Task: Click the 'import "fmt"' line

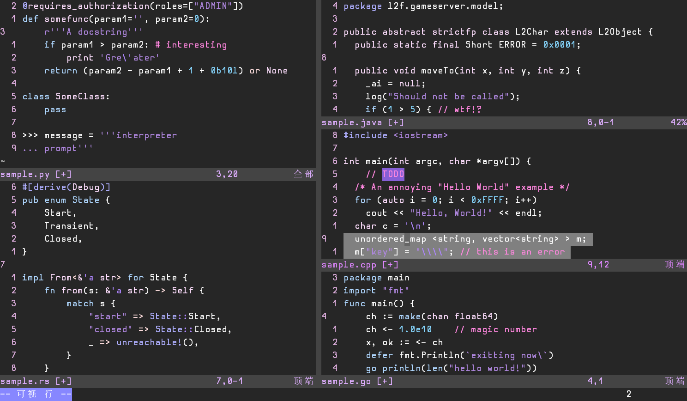Action: [377, 291]
